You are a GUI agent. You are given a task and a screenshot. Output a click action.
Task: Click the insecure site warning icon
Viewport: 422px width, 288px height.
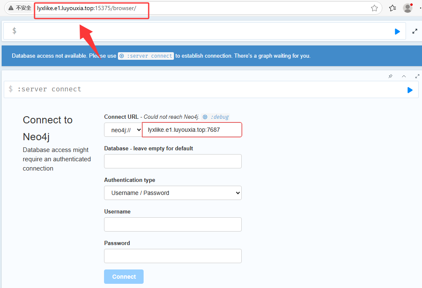coord(11,8)
